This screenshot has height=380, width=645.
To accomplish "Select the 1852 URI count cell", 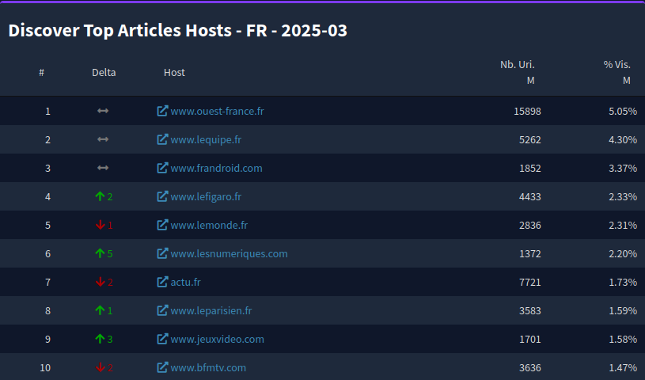I will click(529, 168).
